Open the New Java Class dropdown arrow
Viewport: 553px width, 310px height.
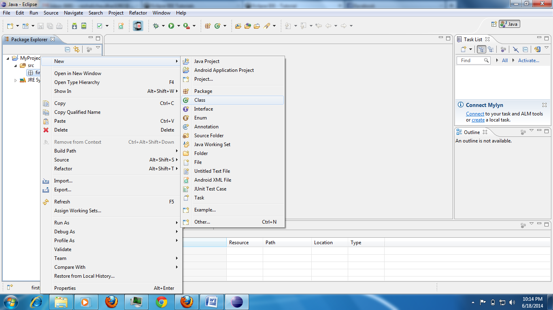[x=225, y=26]
